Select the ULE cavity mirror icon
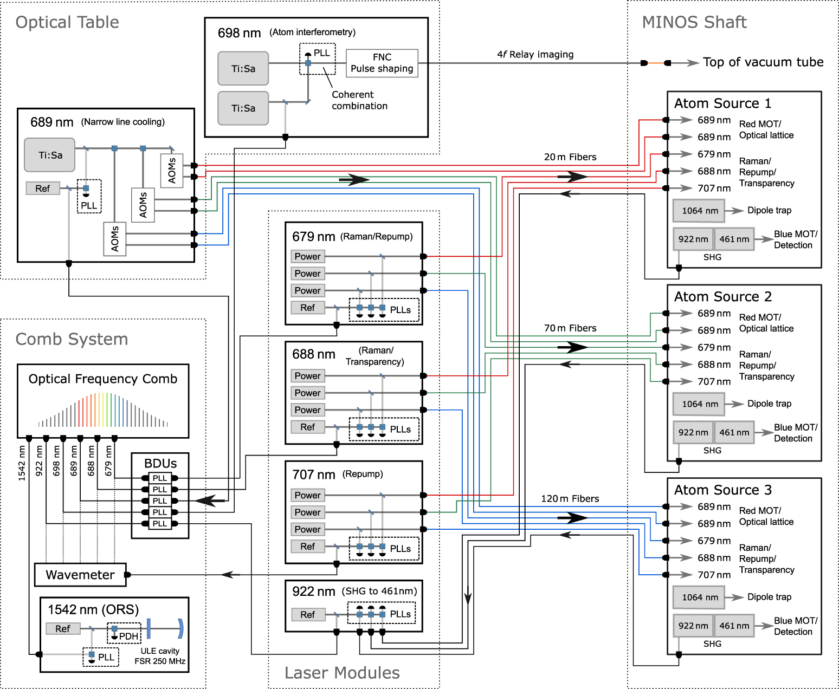This screenshot has width=839, height=689. pyautogui.click(x=180, y=629)
